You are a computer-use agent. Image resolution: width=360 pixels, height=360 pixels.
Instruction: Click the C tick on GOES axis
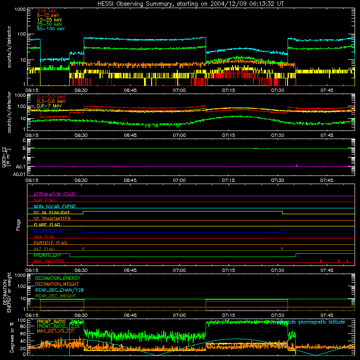coord(24,140)
